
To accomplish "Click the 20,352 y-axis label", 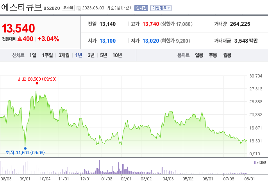I will pos(255,115).
